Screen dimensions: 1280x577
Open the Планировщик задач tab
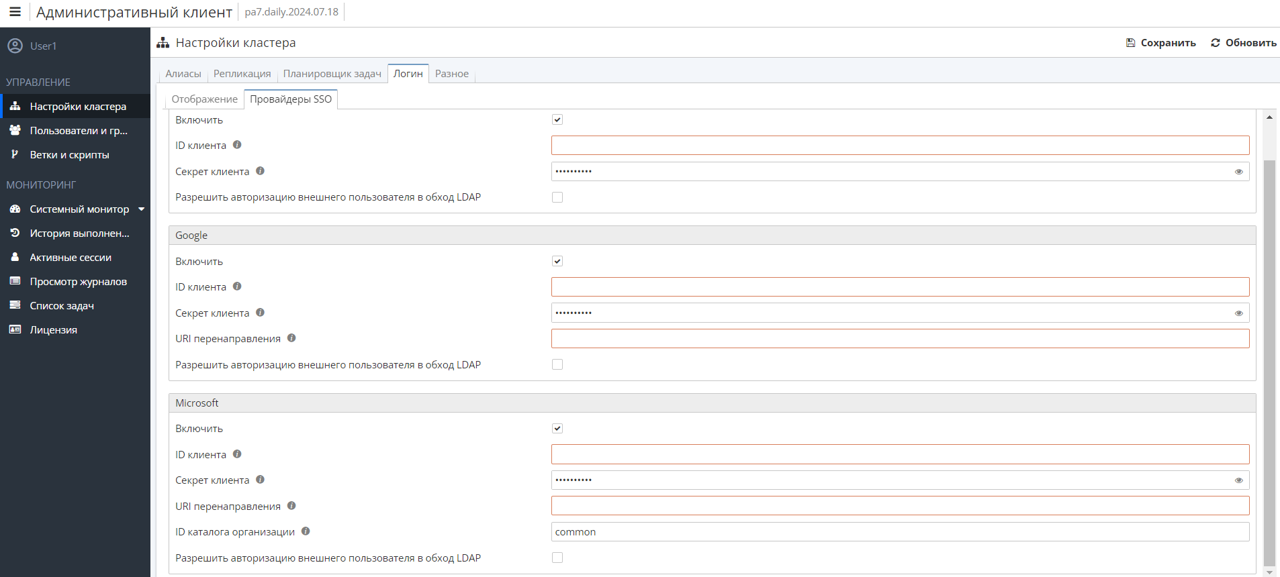coord(332,74)
